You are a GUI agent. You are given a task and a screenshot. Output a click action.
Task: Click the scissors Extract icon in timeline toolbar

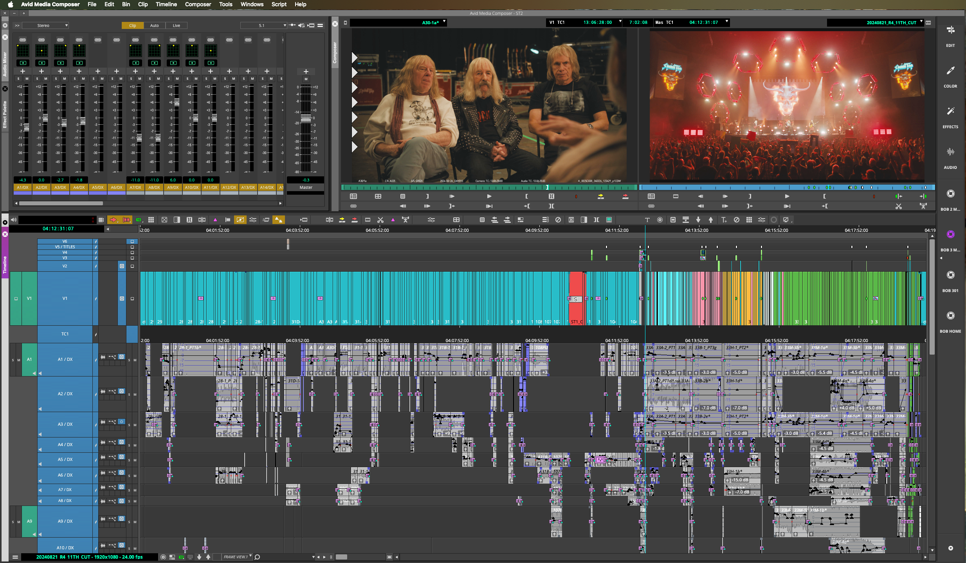coord(380,220)
